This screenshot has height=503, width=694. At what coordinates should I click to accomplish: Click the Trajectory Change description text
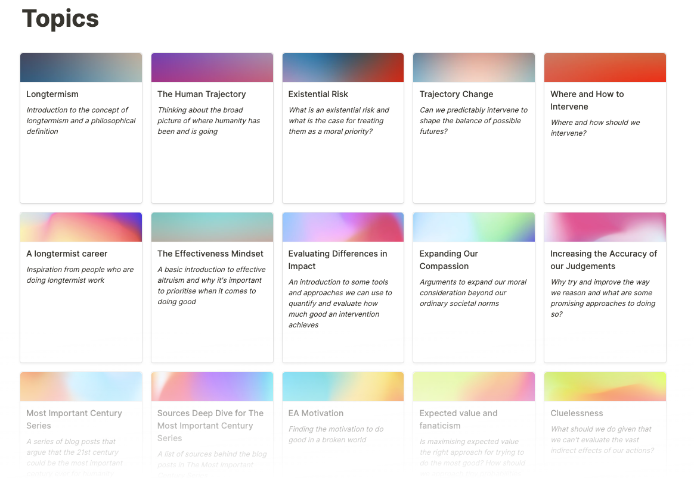click(473, 120)
